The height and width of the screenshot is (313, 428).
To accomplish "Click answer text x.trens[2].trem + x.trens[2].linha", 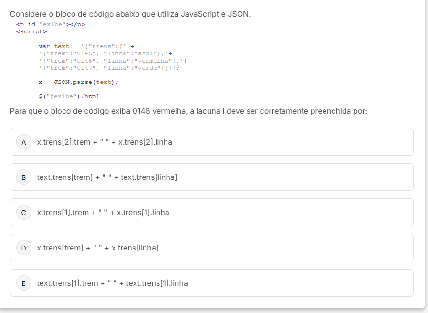I will coord(104,142).
